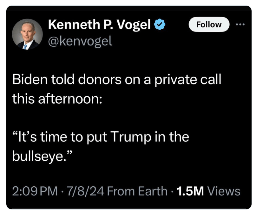Click the quote line "It's time to put Trump in the"
Image resolution: width=256 pixels, height=214 pixels.
101,137
